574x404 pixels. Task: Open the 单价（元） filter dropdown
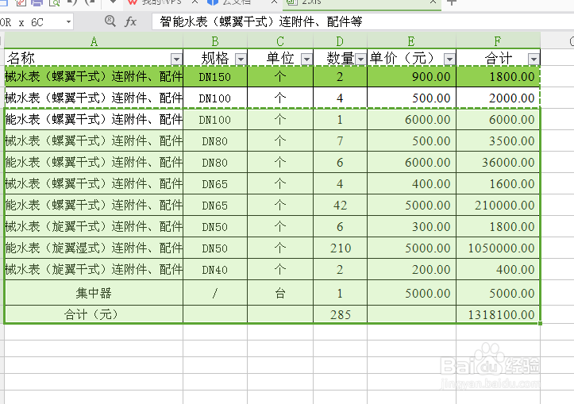(449, 59)
